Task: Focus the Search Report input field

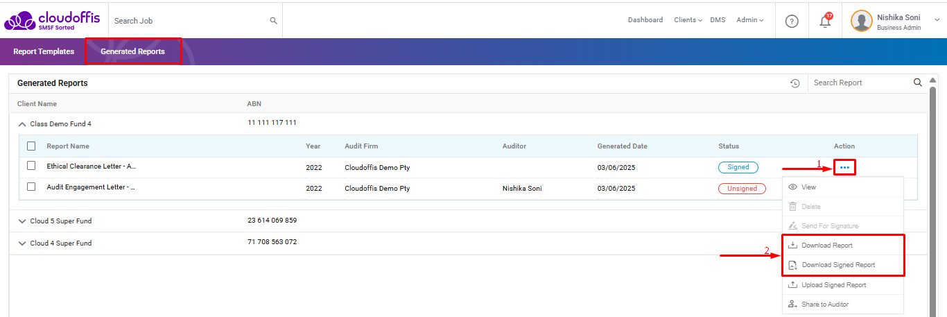Action: (861, 83)
